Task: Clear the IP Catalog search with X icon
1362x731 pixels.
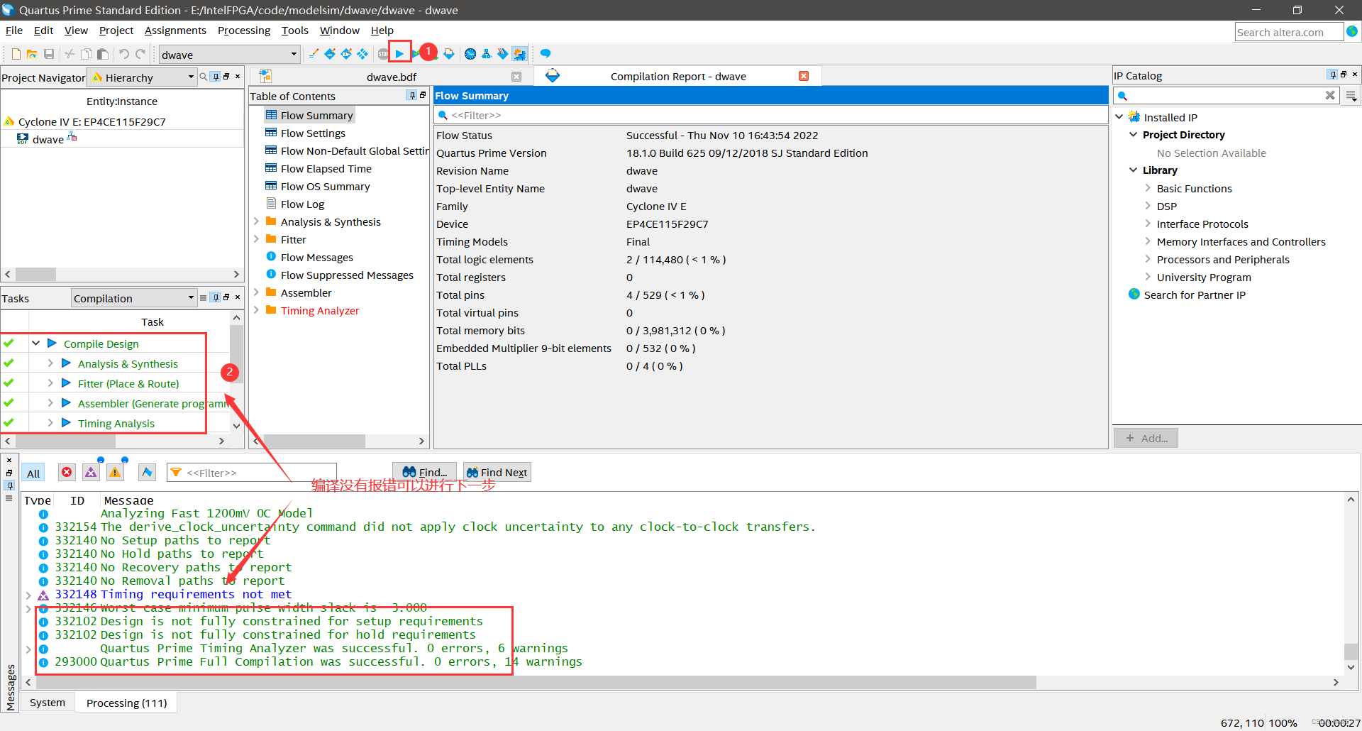Action: [x=1330, y=95]
